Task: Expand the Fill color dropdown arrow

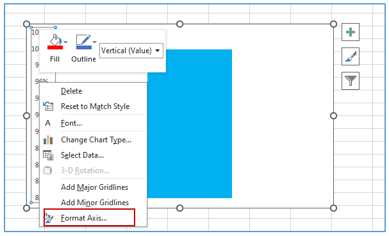Action: click(x=66, y=42)
